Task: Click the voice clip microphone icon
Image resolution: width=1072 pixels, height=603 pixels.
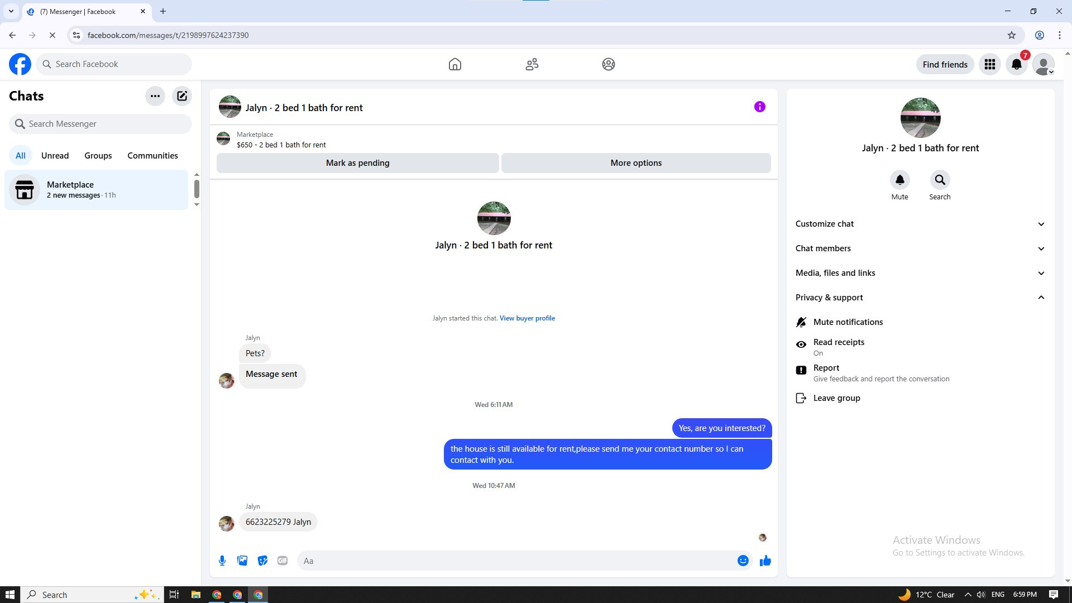Action: click(x=222, y=561)
